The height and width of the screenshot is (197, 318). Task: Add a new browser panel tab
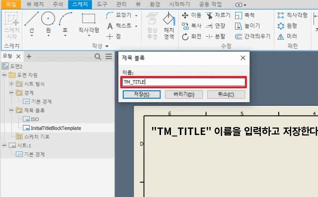coord(29,57)
